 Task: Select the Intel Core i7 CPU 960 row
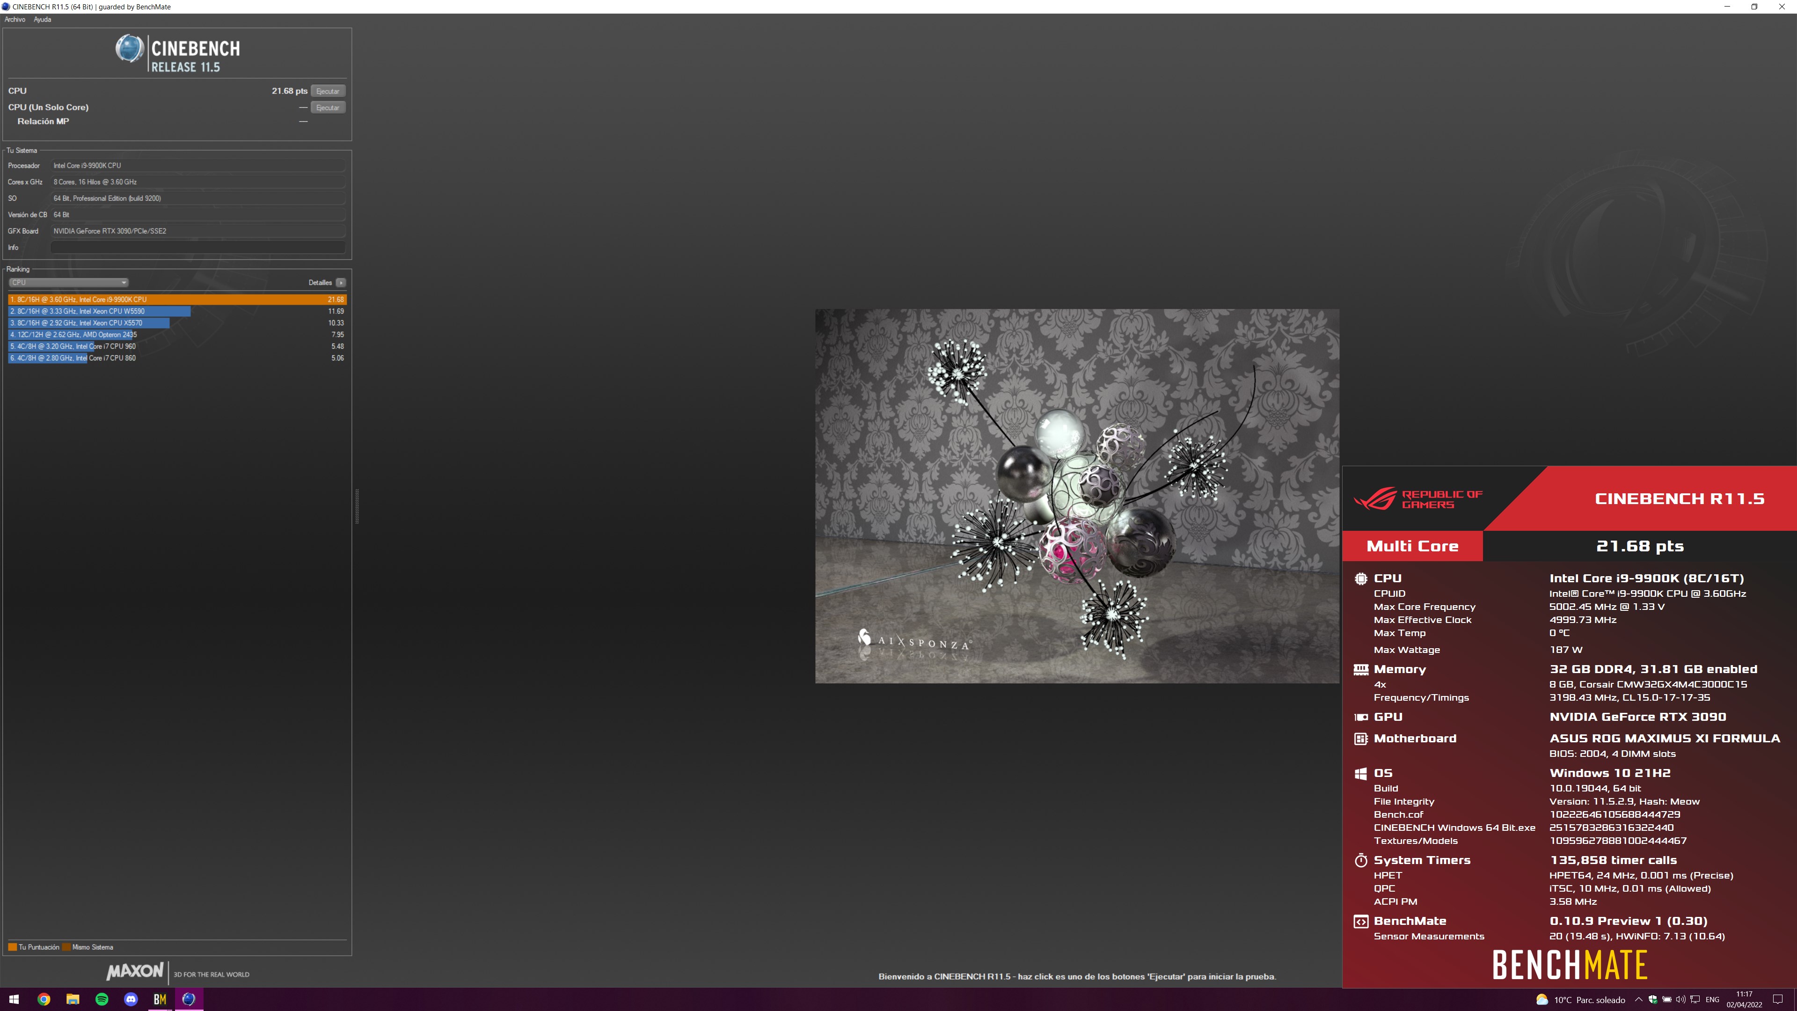click(x=177, y=347)
